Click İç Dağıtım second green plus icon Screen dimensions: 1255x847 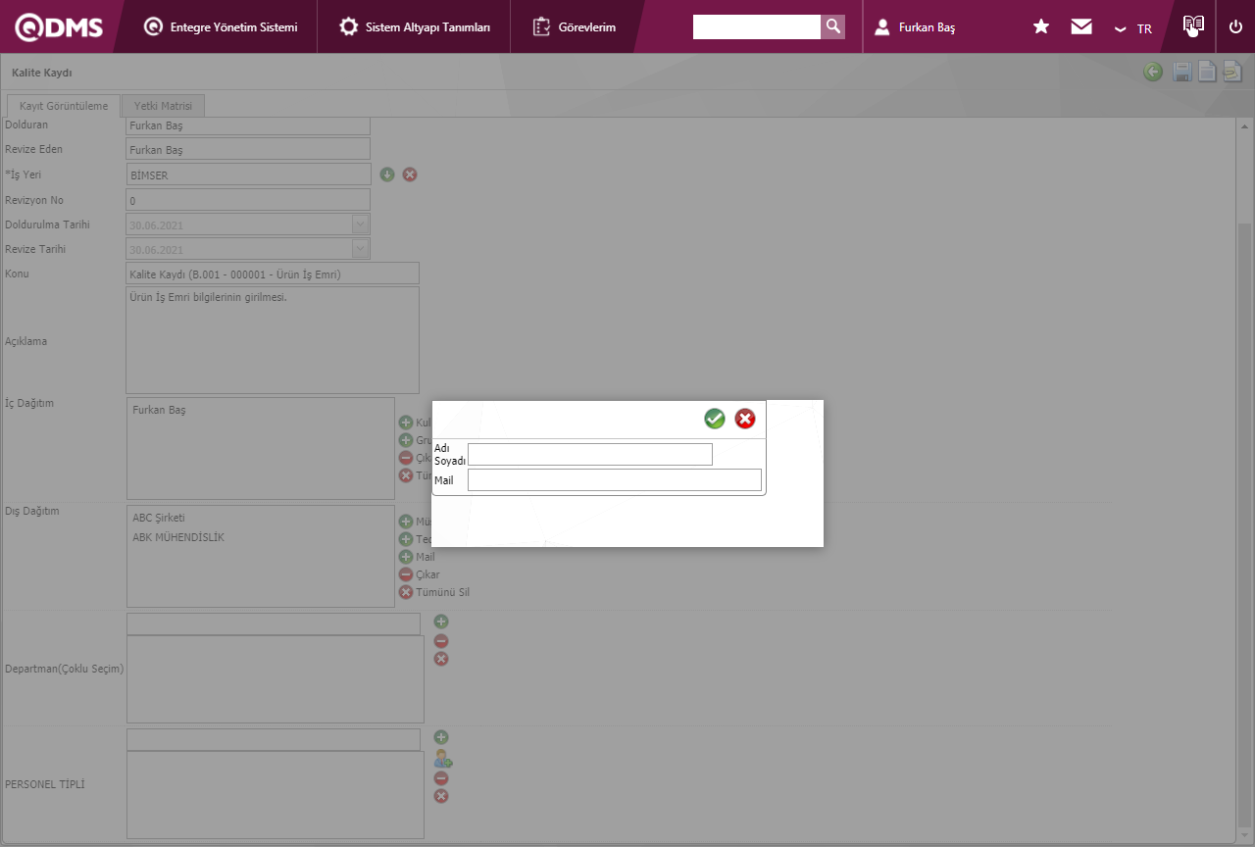coord(406,440)
